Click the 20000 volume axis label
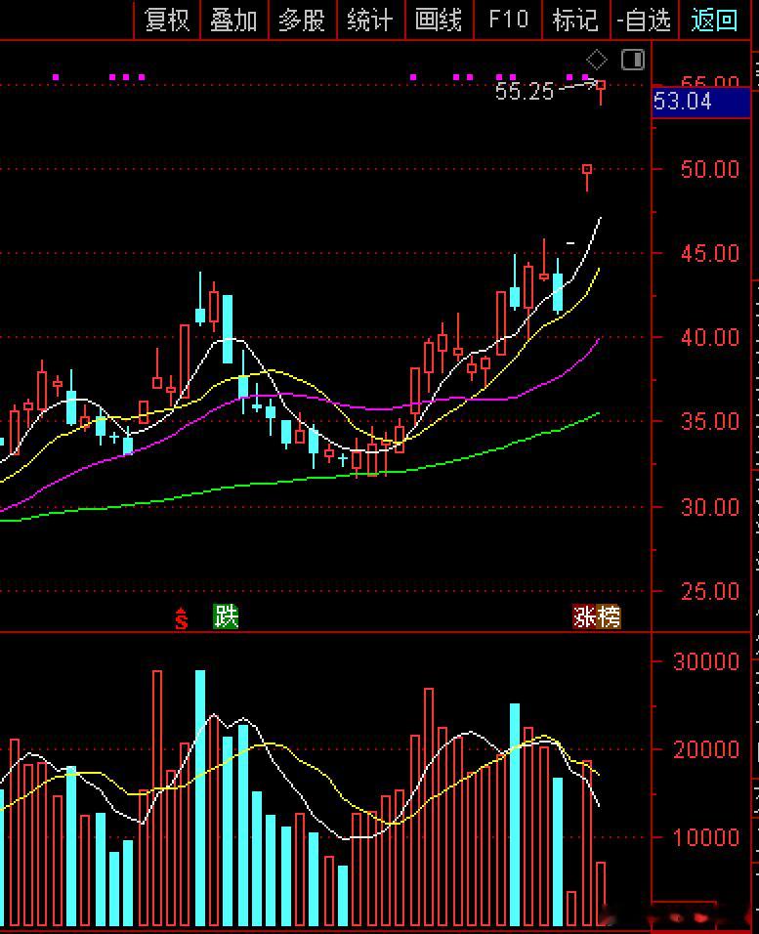Screen dimensions: 759x934 click(x=706, y=749)
